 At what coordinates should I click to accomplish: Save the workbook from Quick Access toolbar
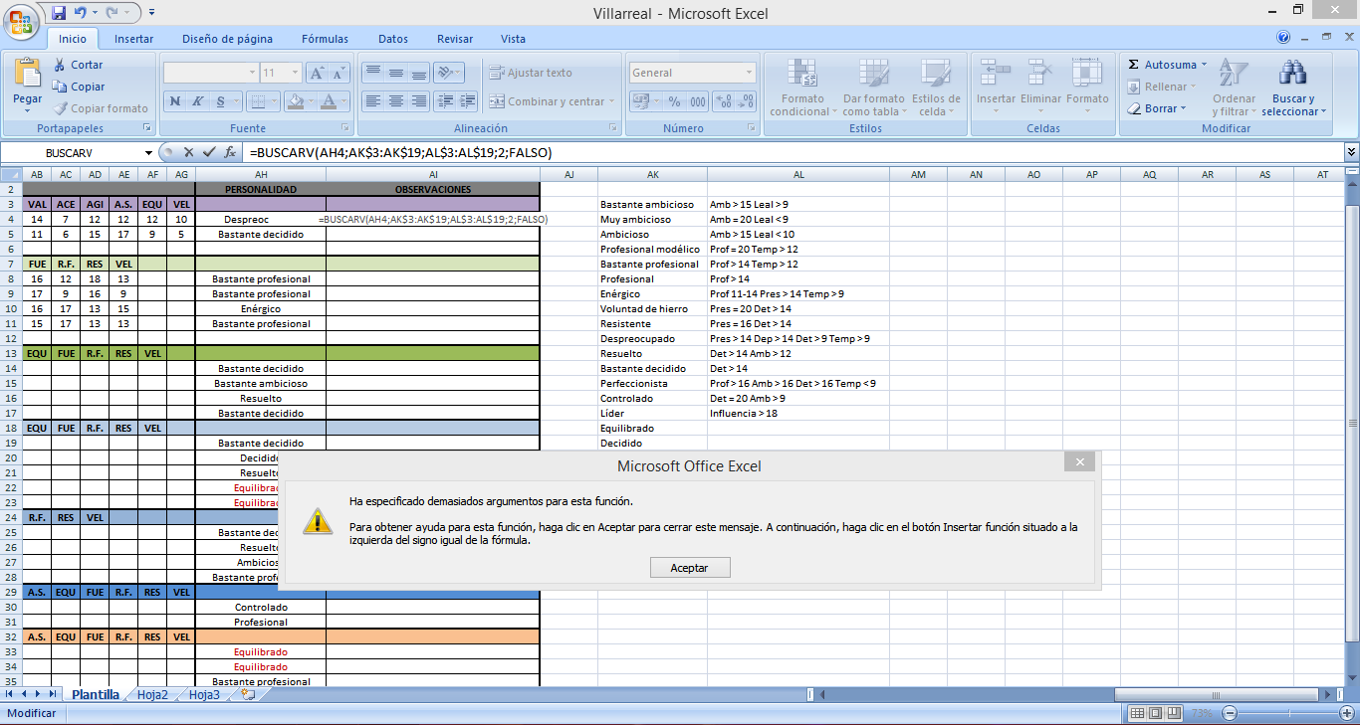coord(58,13)
